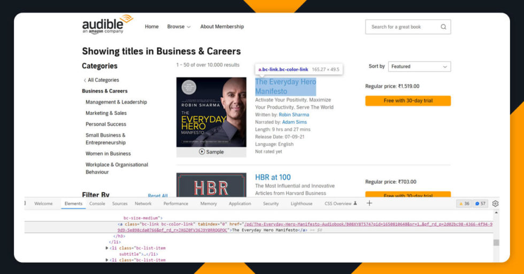
Task: Select the closing </h3> tag line
Action: click(x=119, y=236)
